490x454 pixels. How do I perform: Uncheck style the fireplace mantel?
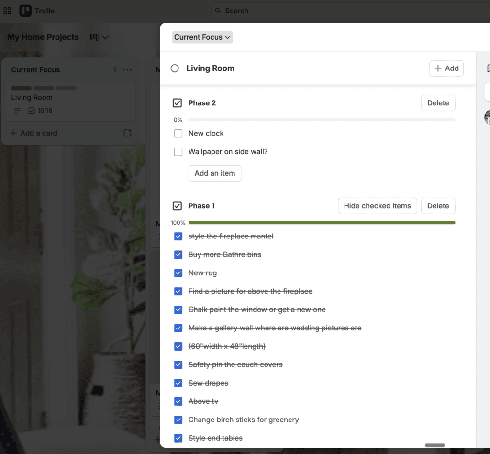click(178, 237)
